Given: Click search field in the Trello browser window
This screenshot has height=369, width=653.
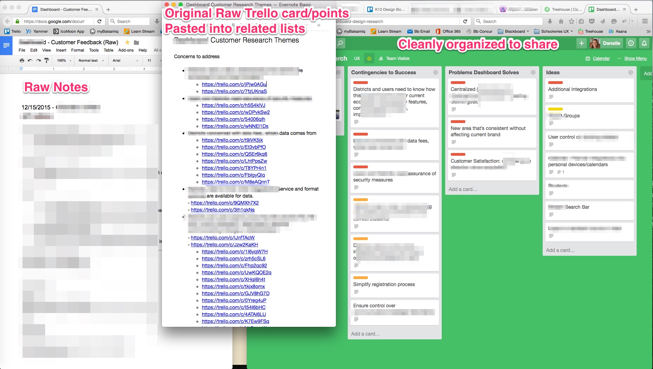Looking at the screenshot, I should (508, 21).
